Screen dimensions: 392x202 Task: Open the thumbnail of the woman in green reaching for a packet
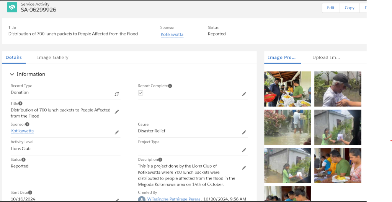pyautogui.click(x=338, y=127)
